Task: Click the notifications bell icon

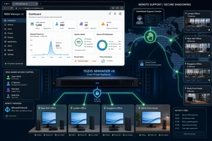Action: point(110,14)
